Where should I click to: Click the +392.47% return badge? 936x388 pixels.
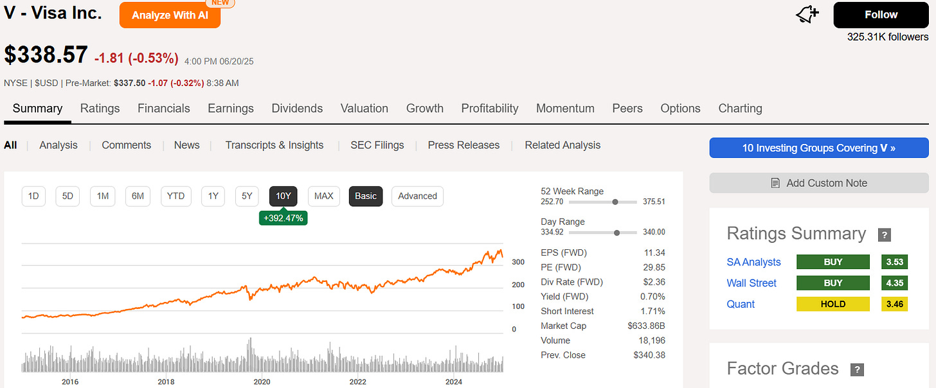pos(283,218)
